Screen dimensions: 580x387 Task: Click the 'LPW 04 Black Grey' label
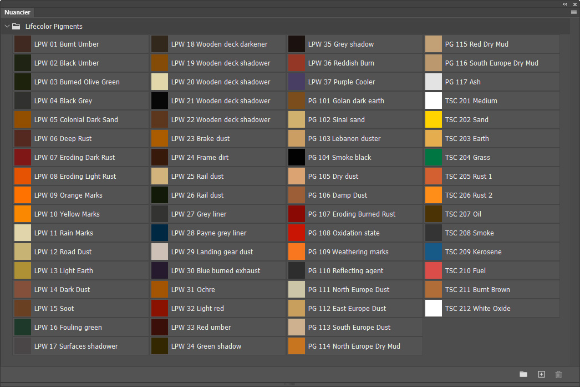[63, 100]
